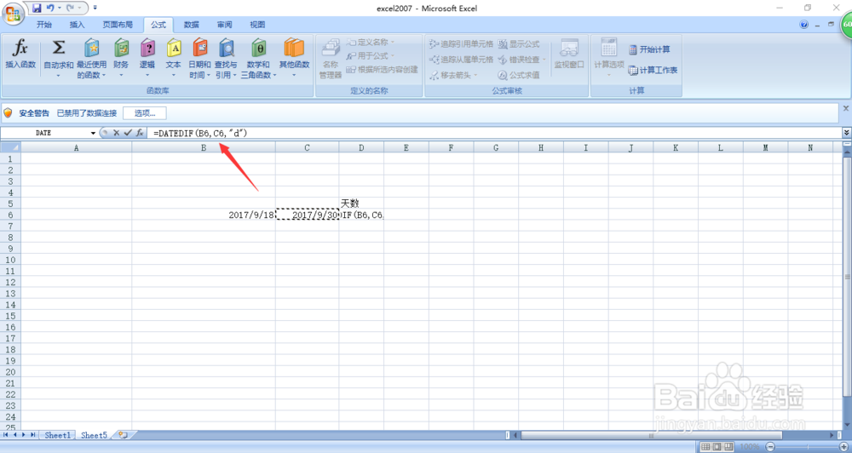Click row header 10
The width and height of the screenshot is (852, 453).
tap(11, 260)
